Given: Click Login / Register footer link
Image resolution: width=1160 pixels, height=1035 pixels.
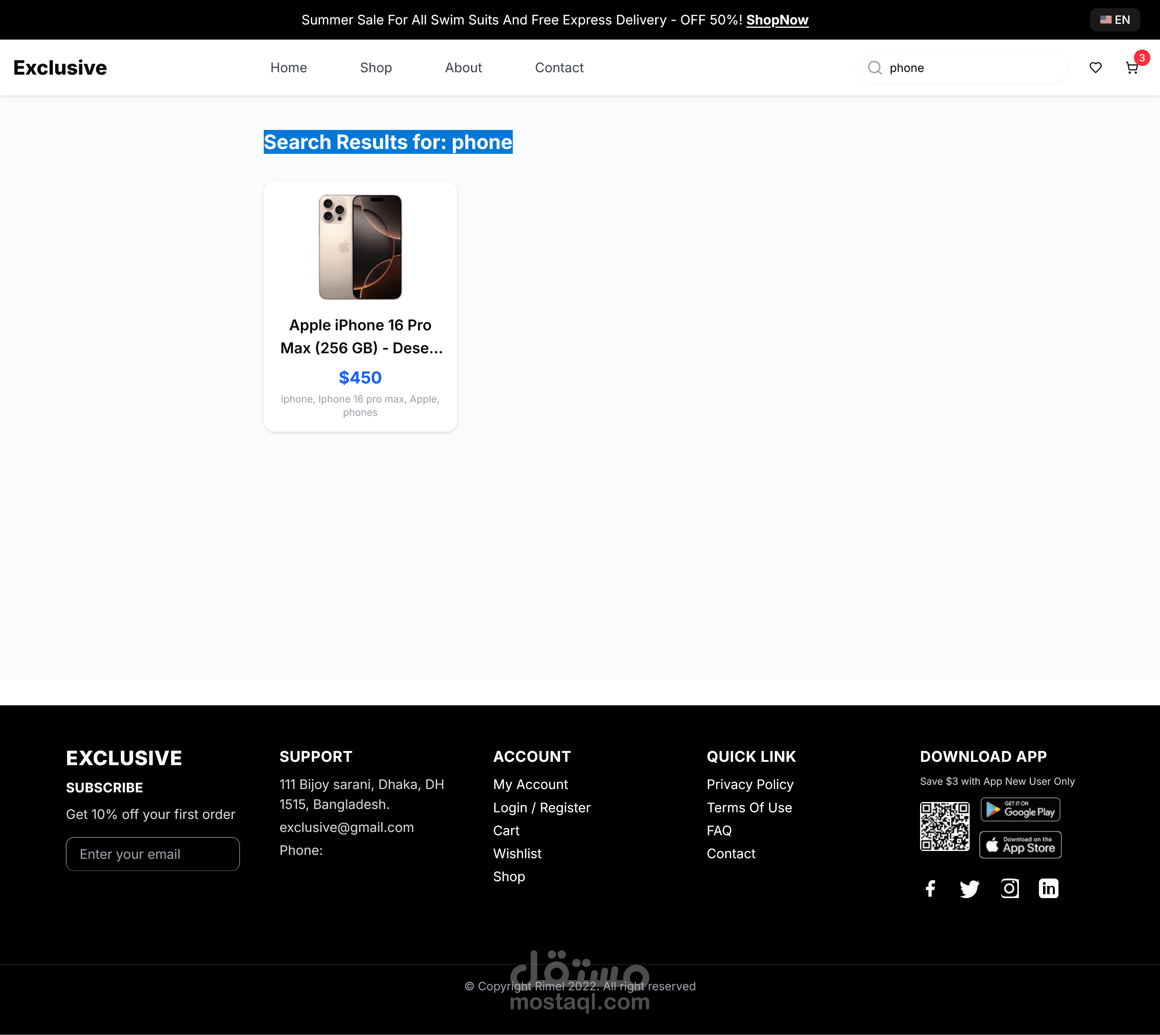Looking at the screenshot, I should (541, 807).
